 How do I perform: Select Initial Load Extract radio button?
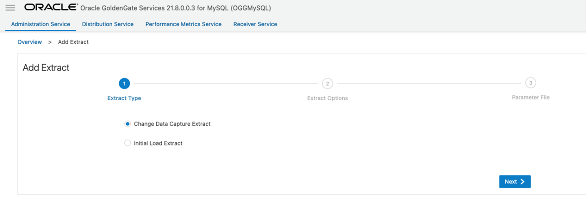point(127,143)
